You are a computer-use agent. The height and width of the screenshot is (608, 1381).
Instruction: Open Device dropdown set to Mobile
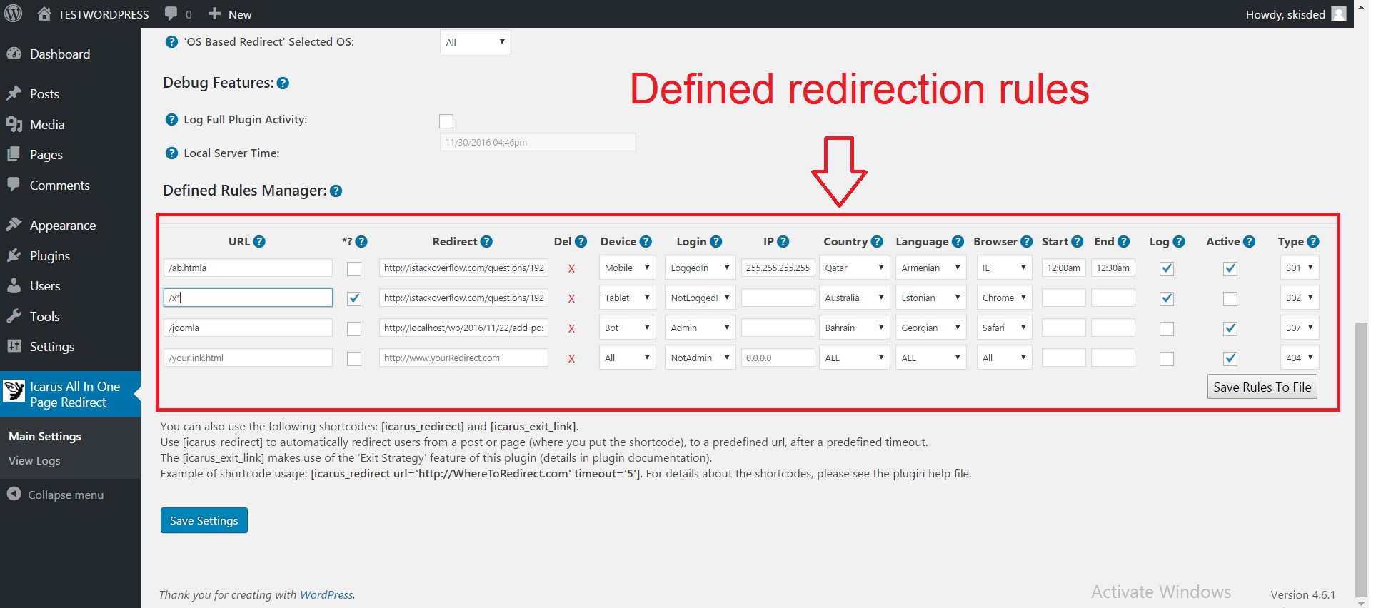click(x=627, y=268)
